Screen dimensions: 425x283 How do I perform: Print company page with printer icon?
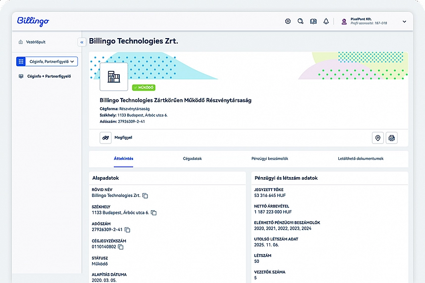392,138
